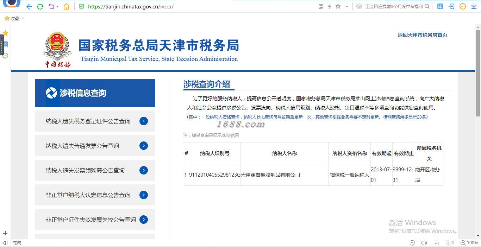481x247 pixels.
Task: Click the 涉税查询介绍 heading
Action: click(x=207, y=84)
